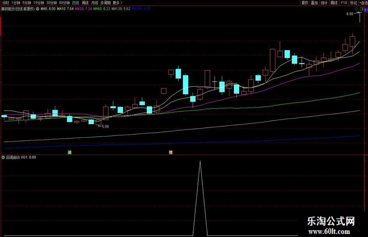The width and height of the screenshot is (368, 237).
Task: Click the panel layout icon at chart top-right
Action: click(361, 9)
